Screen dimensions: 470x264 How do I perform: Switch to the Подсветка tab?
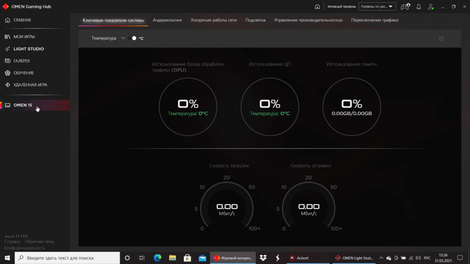255,20
